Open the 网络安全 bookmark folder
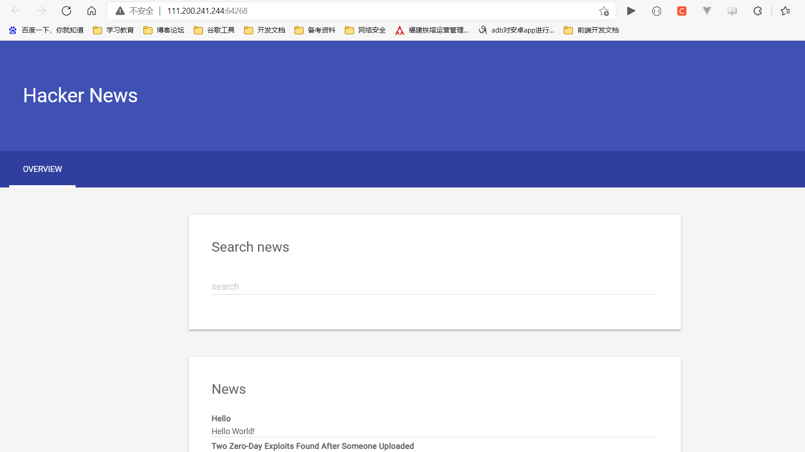Viewport: 805px width, 452px height. point(365,30)
